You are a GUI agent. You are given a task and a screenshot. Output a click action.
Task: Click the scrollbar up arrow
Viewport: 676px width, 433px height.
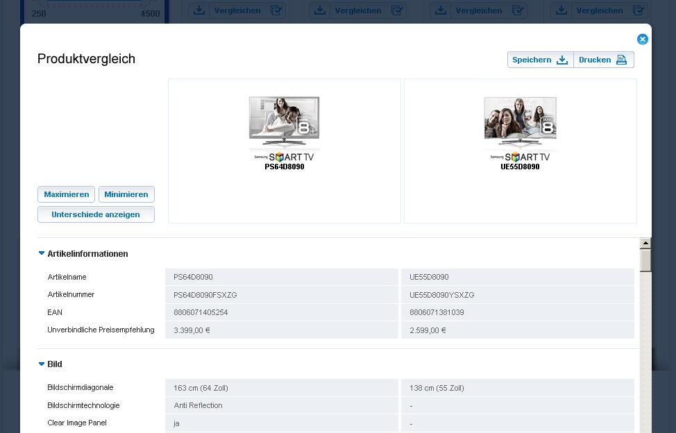pyautogui.click(x=645, y=243)
